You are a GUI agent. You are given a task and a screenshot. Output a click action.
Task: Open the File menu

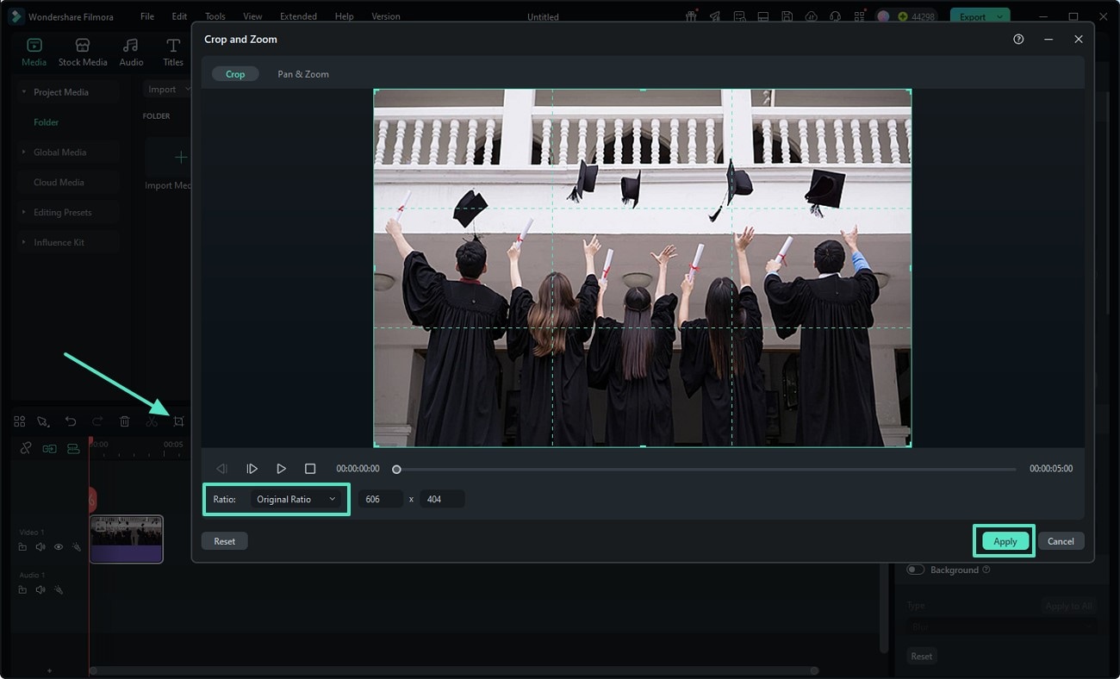147,16
